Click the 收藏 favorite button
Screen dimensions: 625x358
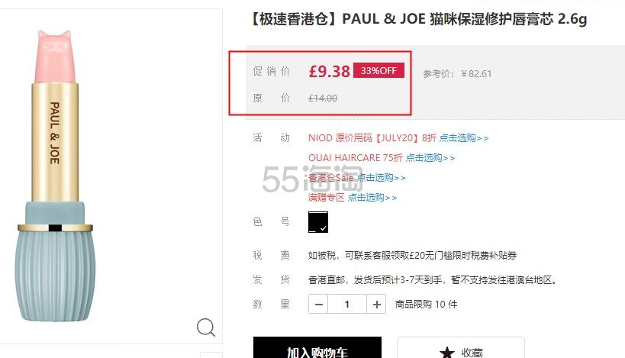[461, 347]
